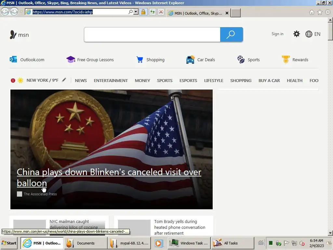Screen dimensions: 333x250
Task: Open NYC mailman caught article
Action: (x=74, y=225)
